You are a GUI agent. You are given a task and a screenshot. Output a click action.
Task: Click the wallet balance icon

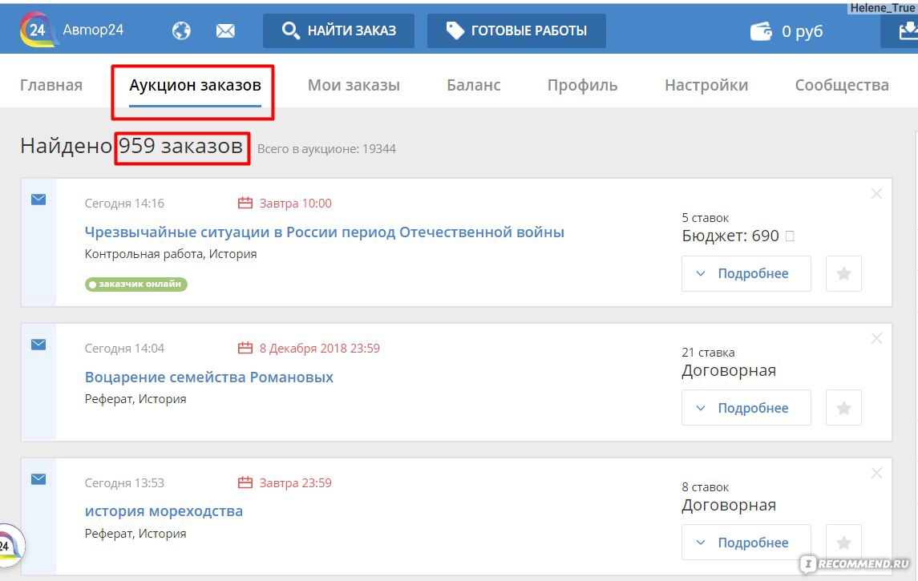[761, 31]
